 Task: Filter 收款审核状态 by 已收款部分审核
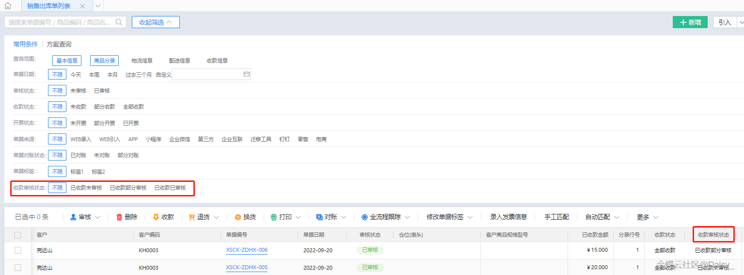point(128,188)
